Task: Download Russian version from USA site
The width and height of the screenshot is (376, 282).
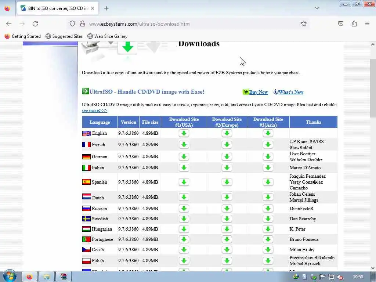Action: [184, 209]
